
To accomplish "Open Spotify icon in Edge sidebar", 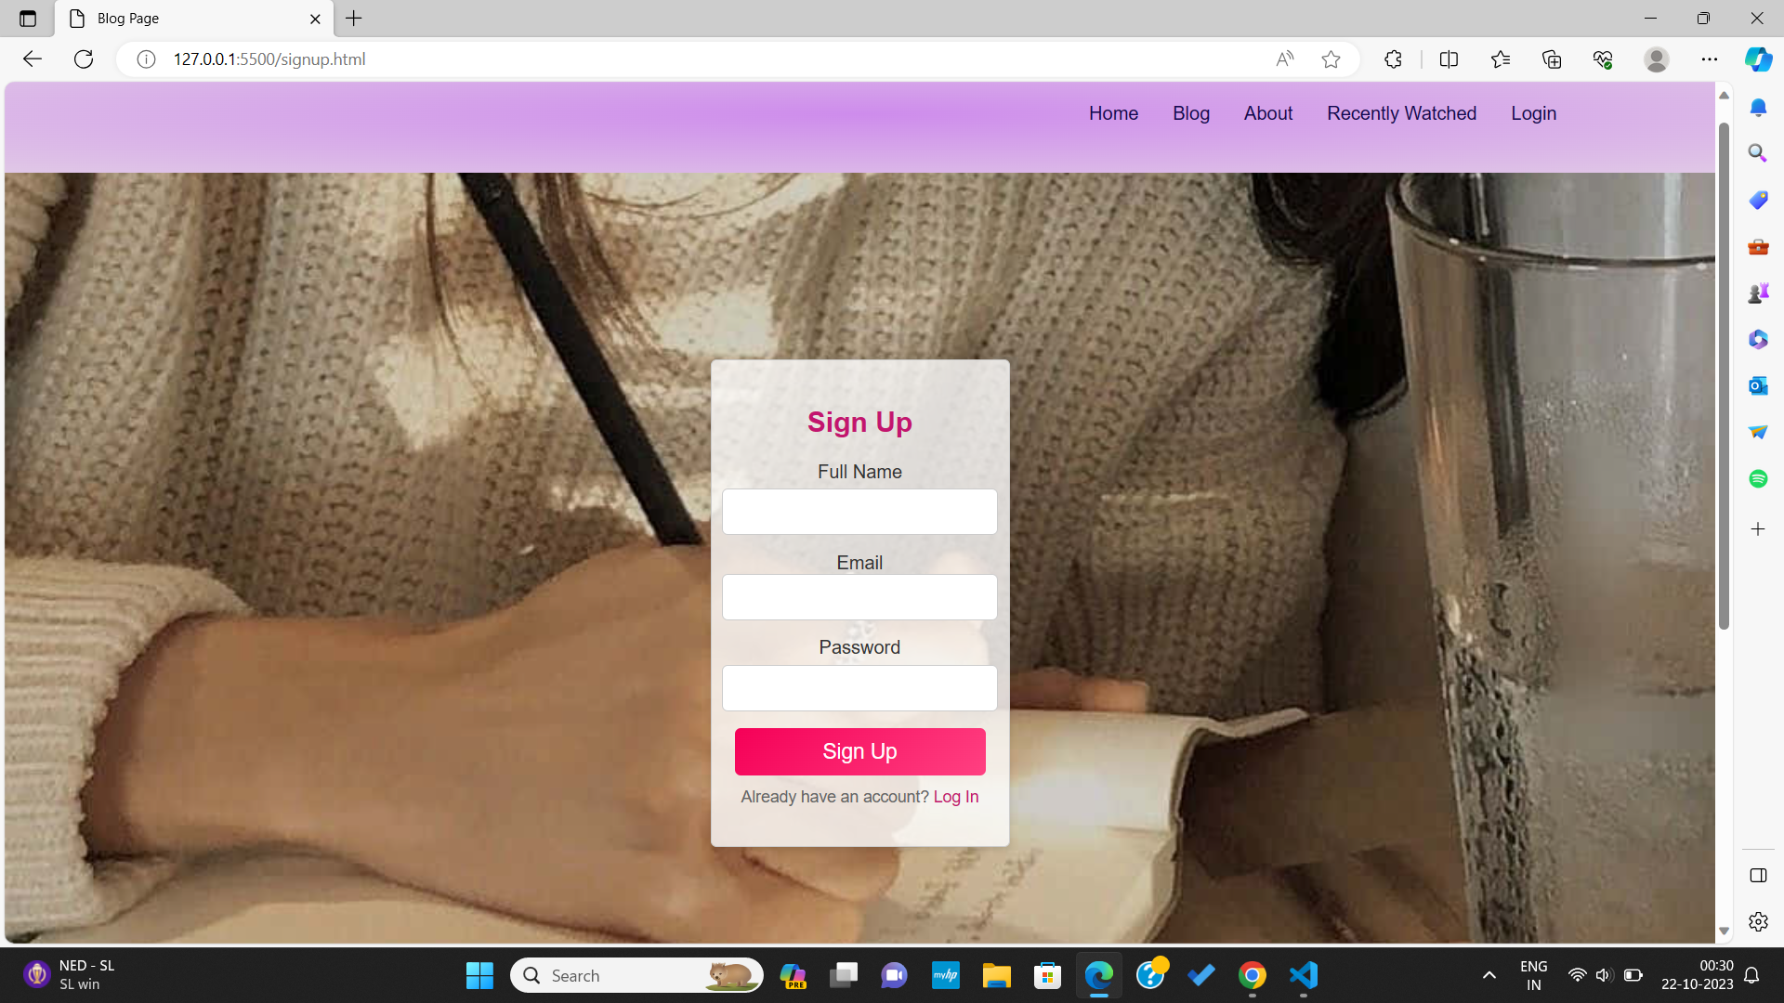I will click(x=1758, y=478).
